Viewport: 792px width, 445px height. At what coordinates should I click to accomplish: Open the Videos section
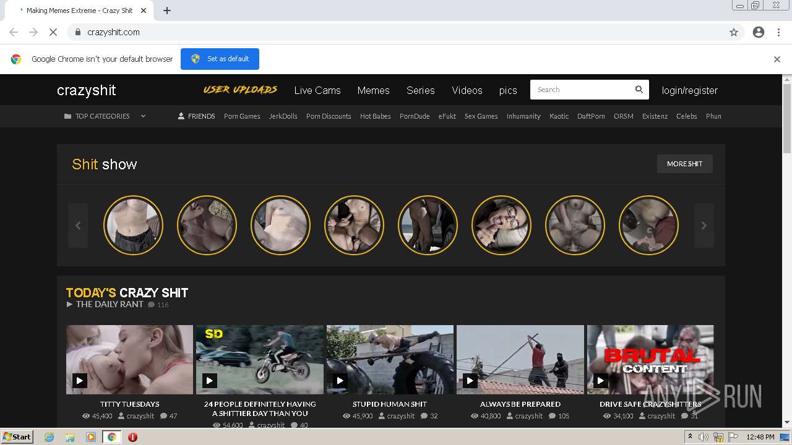click(467, 90)
